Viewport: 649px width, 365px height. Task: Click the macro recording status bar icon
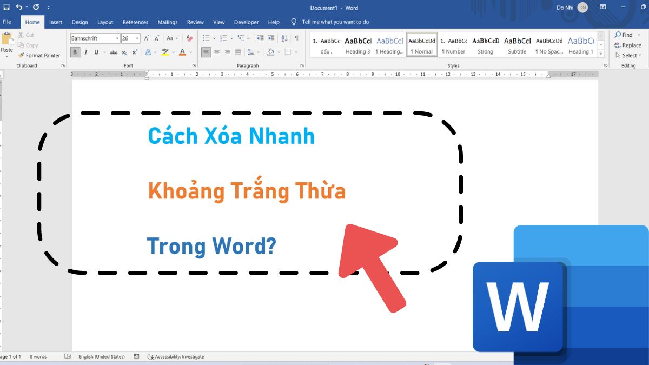tap(136, 357)
